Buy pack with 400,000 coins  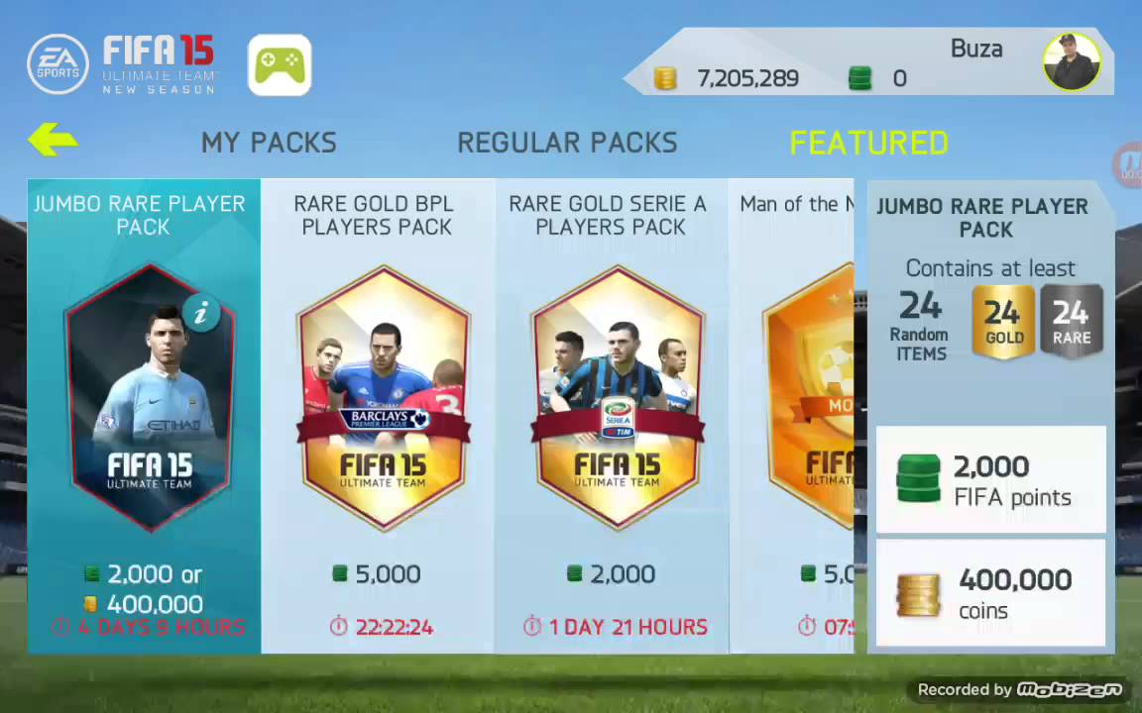pos(990,593)
